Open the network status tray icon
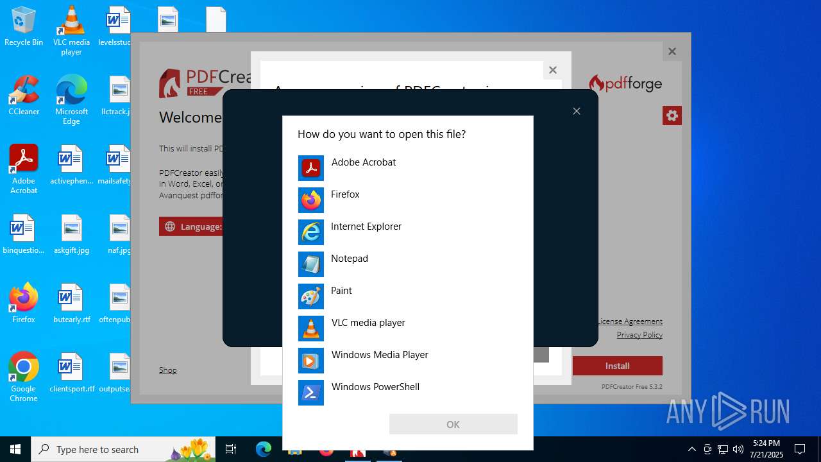This screenshot has height=462, width=821. [723, 449]
